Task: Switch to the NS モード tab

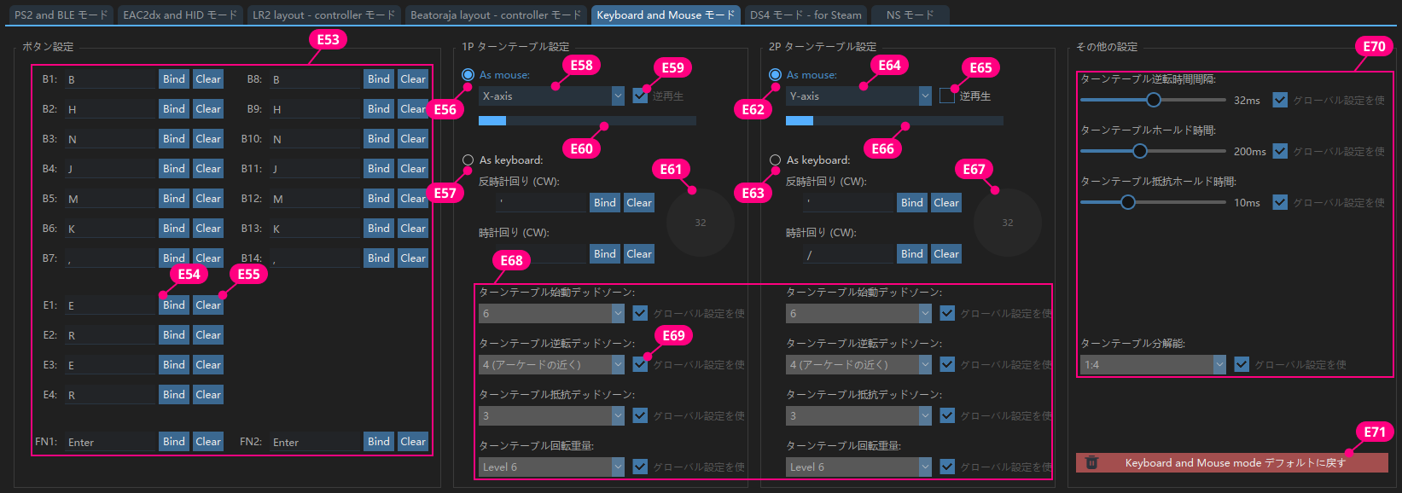Action: (x=910, y=14)
